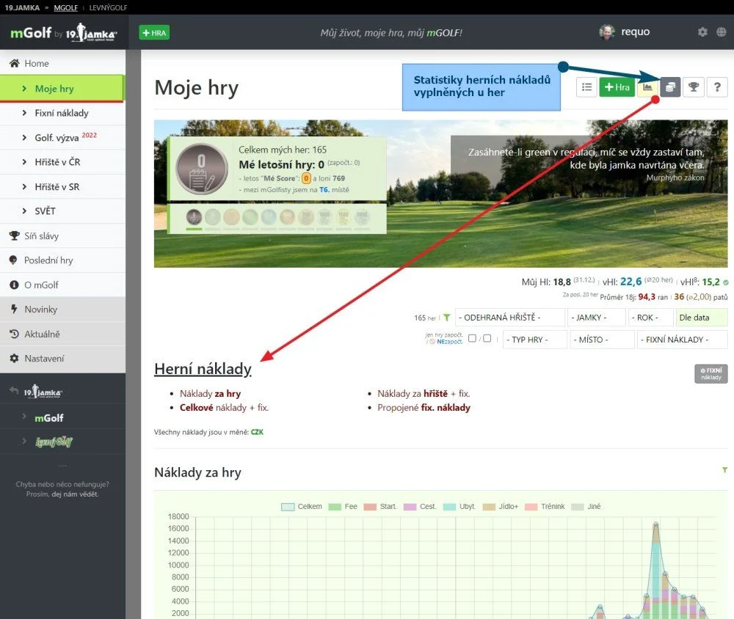
Task: Click the house icon for Home in sidebar
Action: coord(15,63)
